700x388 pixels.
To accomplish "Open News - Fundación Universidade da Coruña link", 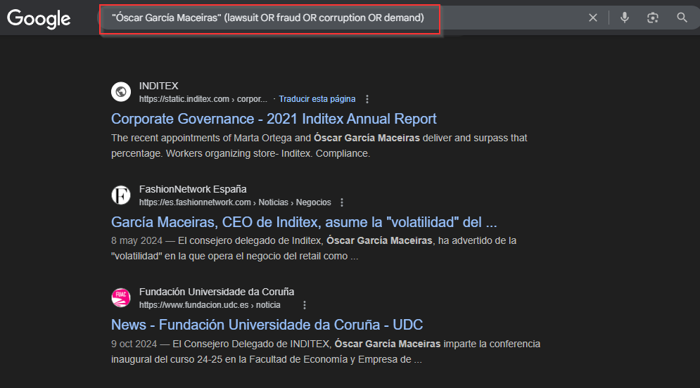I will click(267, 324).
